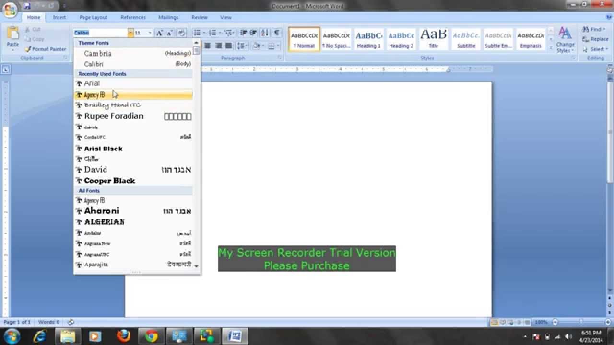Click the Increase Indent icon
The image size is (614, 345).
pyautogui.click(x=254, y=33)
